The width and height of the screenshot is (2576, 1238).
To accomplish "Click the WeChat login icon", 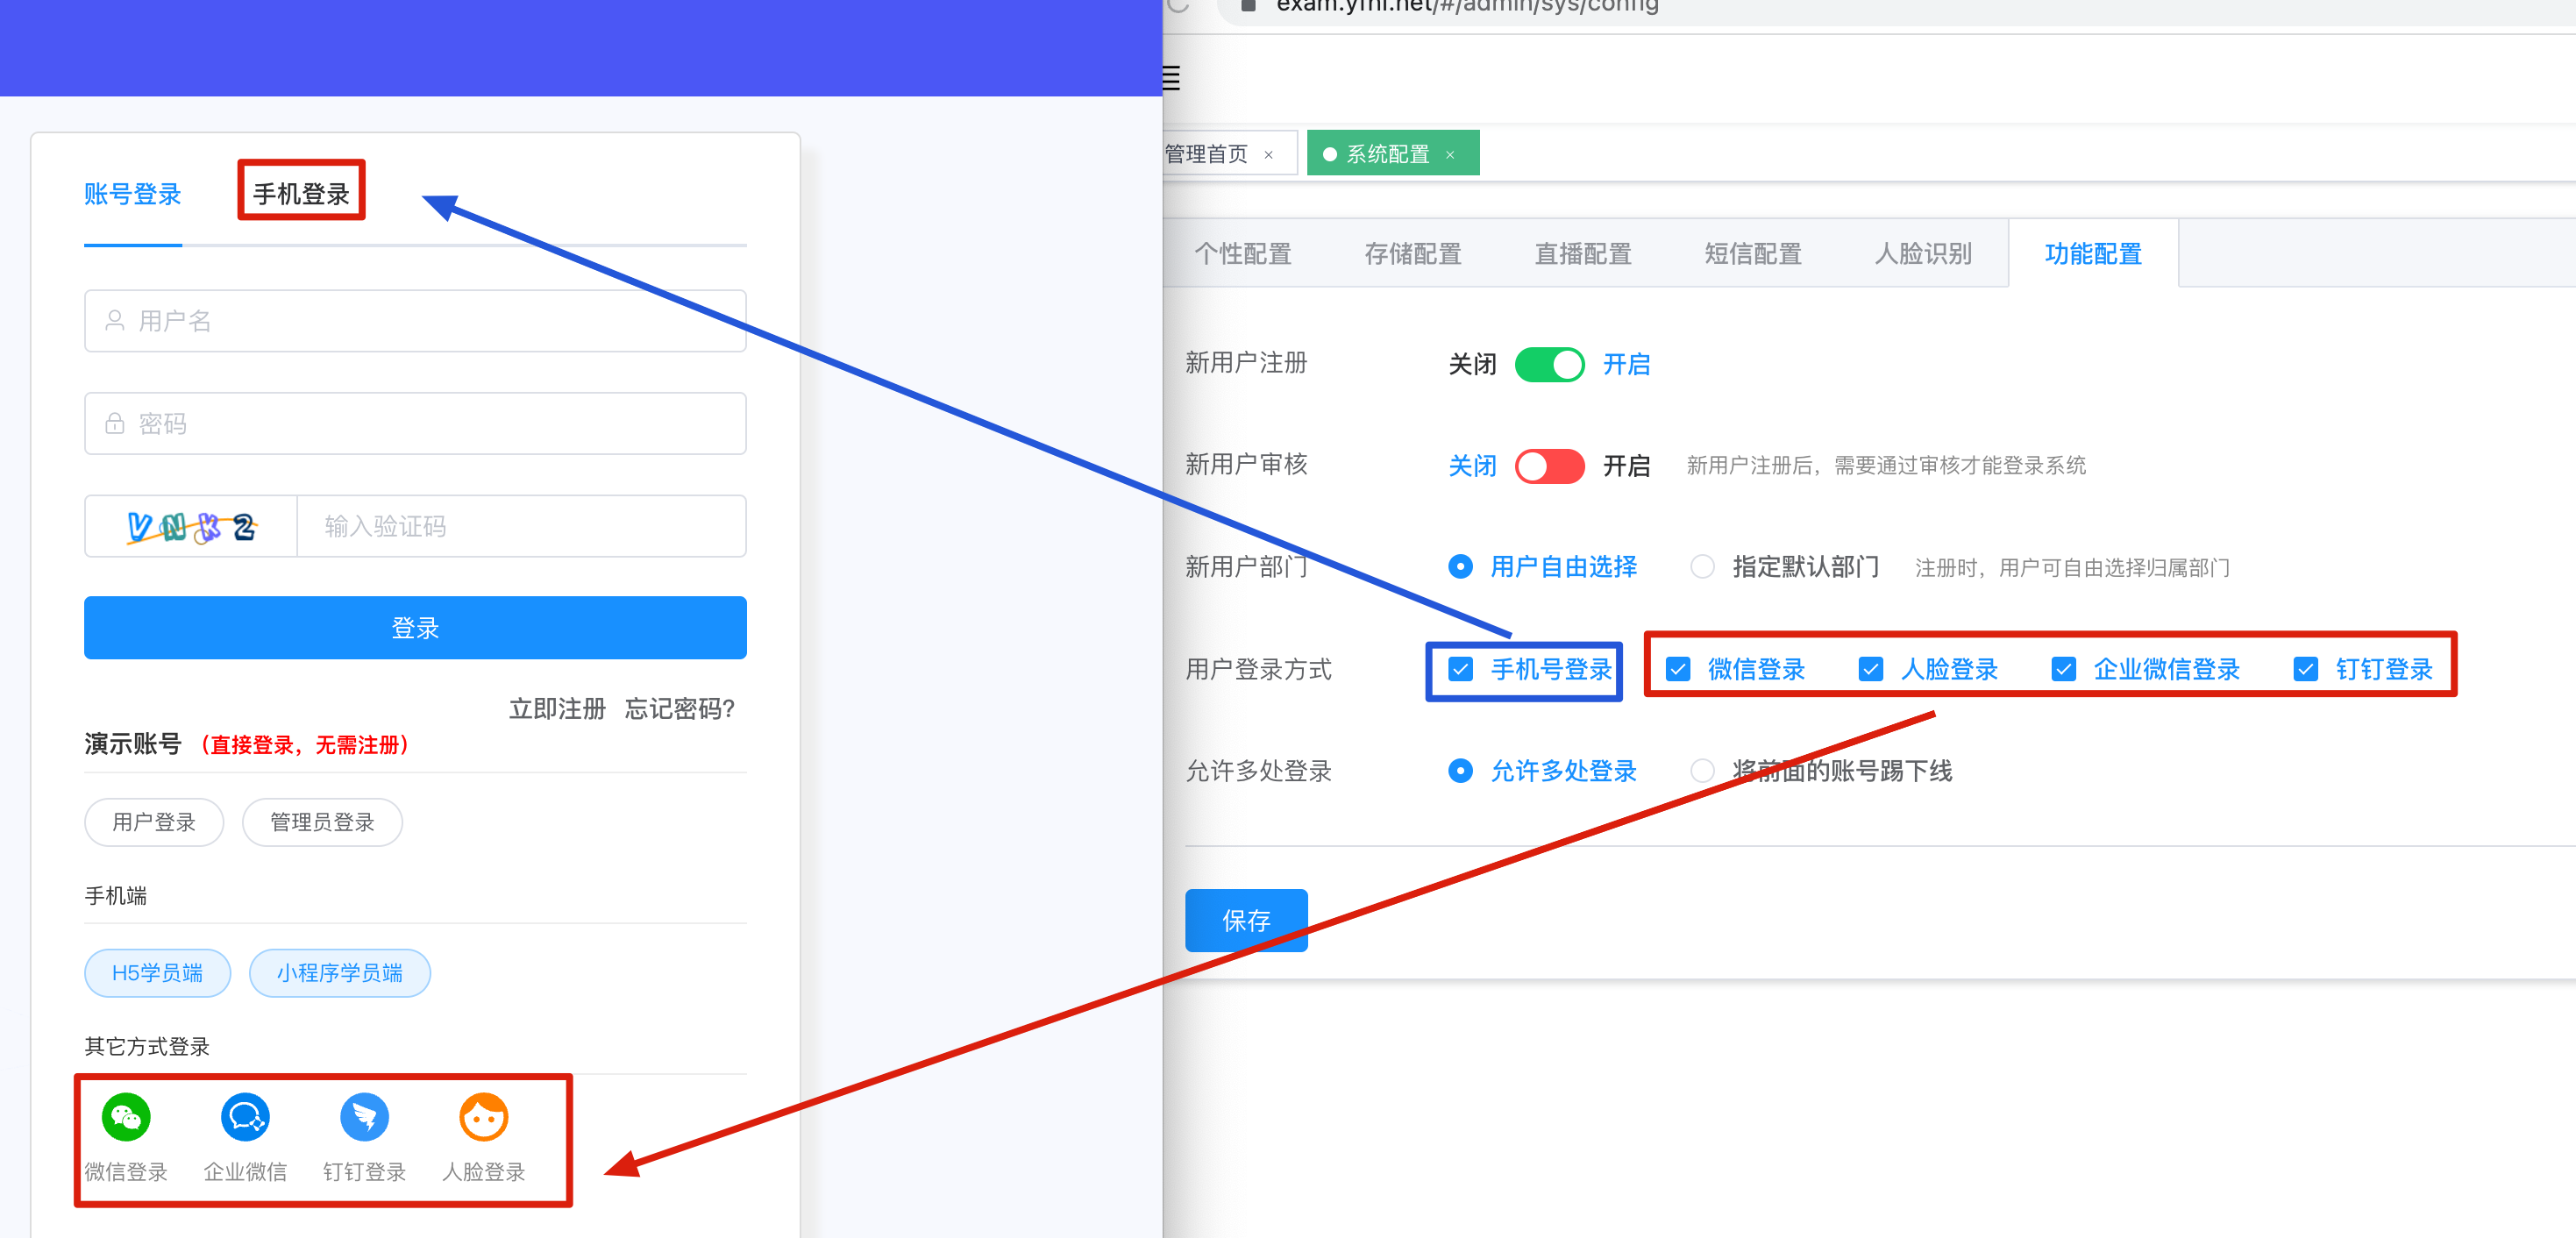I will (126, 1117).
